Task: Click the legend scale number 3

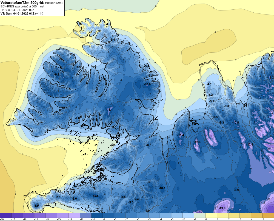Action: click(x=240, y=219)
